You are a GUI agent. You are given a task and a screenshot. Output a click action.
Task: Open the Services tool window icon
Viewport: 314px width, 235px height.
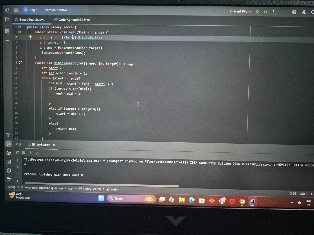pyautogui.click(x=8, y=153)
